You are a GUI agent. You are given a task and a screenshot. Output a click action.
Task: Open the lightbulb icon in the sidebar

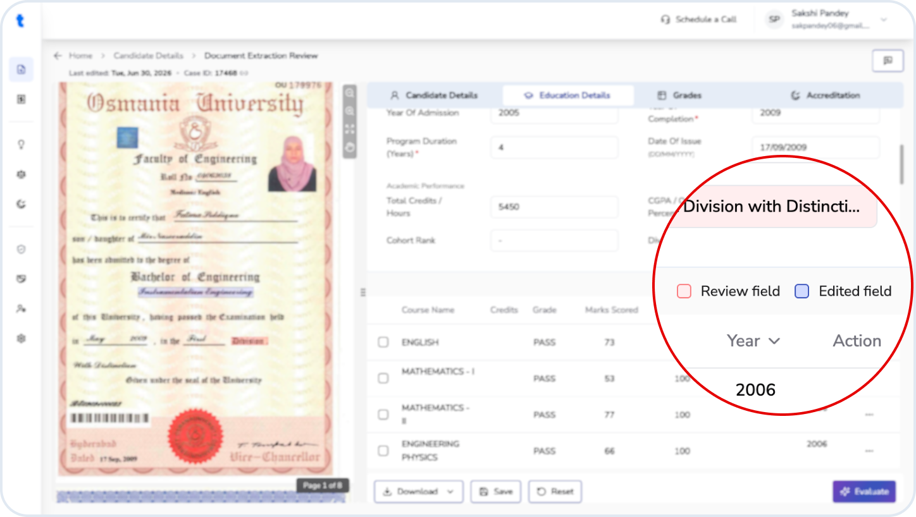pyautogui.click(x=22, y=144)
